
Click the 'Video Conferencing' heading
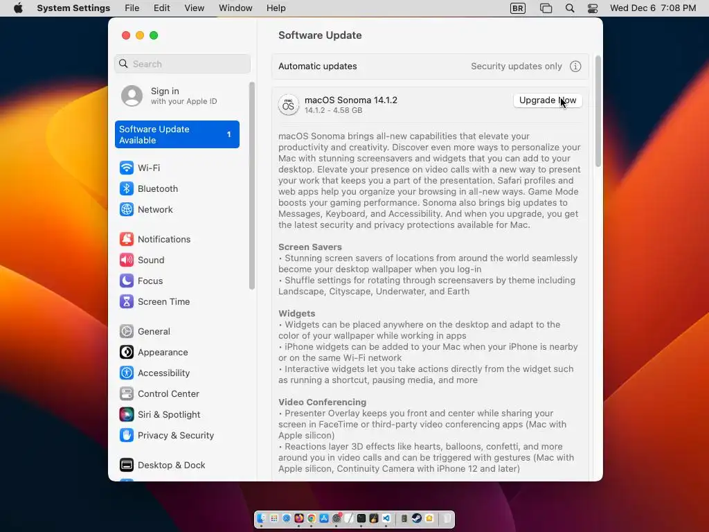click(x=322, y=402)
